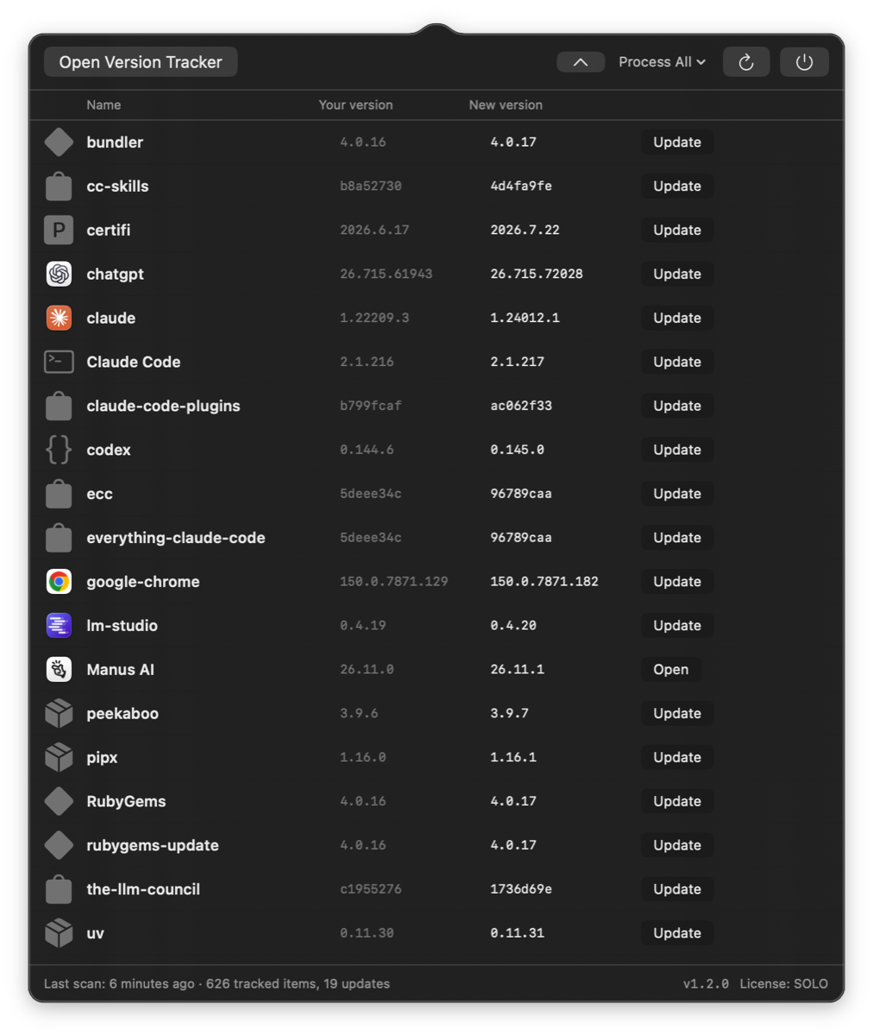
Task: Sort by the Name column header
Action: pos(104,104)
